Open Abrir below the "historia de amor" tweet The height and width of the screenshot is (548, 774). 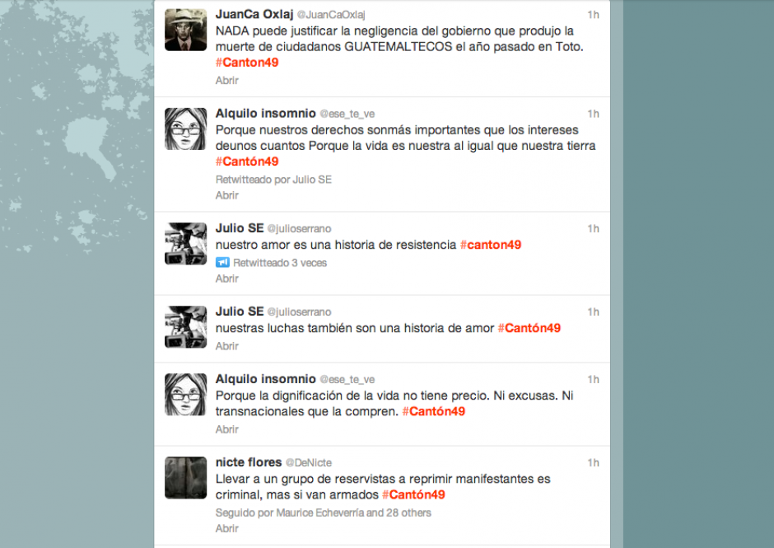click(226, 346)
